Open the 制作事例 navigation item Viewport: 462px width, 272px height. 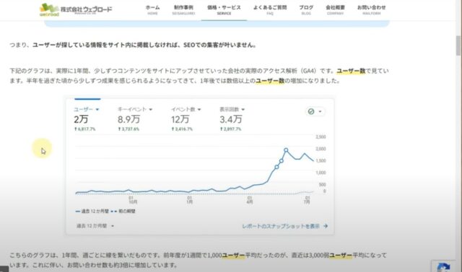click(183, 9)
